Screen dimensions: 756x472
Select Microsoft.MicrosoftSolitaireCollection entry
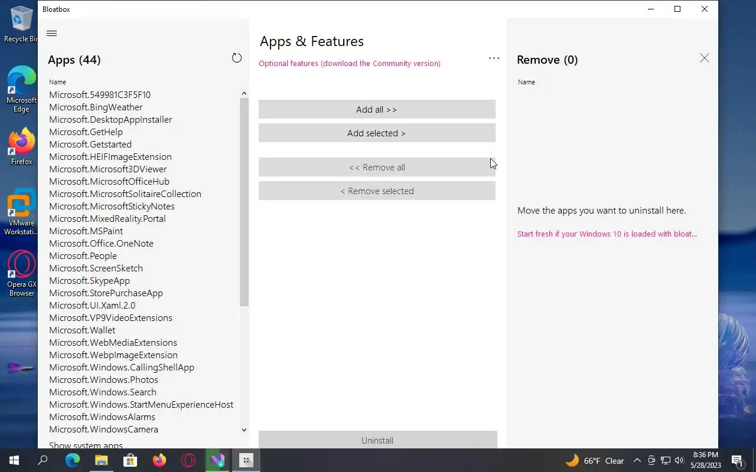[125, 194]
